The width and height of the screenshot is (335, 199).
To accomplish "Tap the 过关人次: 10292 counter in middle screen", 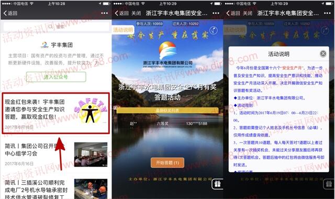I will coord(185,24).
